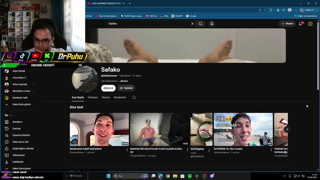Open File Explorer from the taskbar
Image resolution: width=320 pixels, height=180 pixels.
click(x=175, y=176)
